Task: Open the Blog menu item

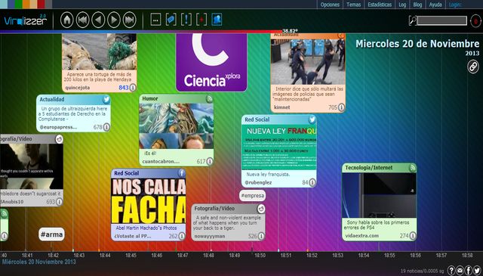Action: pyautogui.click(x=417, y=5)
